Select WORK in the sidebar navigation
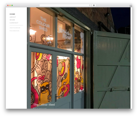 (x=12, y=20)
